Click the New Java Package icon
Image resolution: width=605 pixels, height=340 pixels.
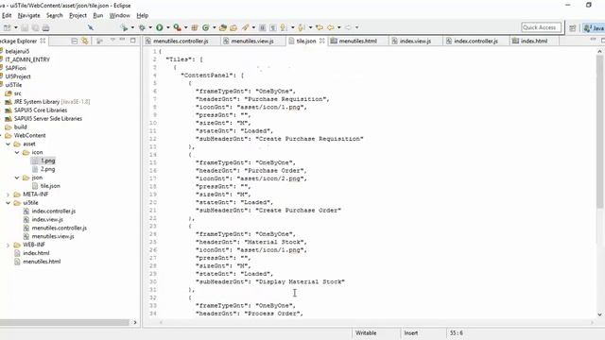pos(195,27)
